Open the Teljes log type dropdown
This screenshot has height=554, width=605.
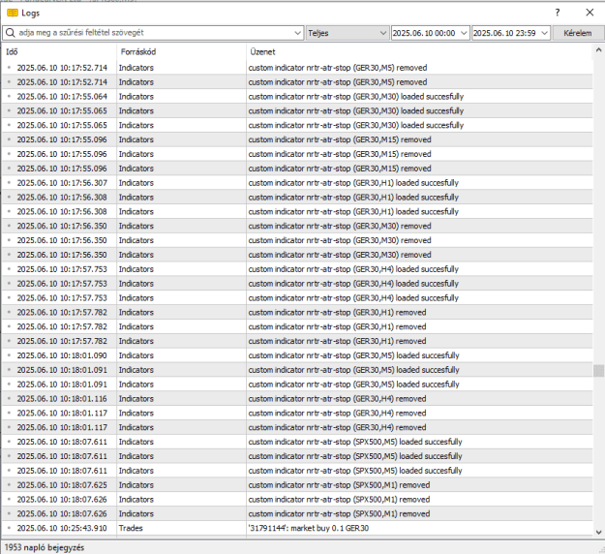click(x=348, y=33)
